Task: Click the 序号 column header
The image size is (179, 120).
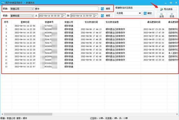Action: pyautogui.click(x=6, y=22)
